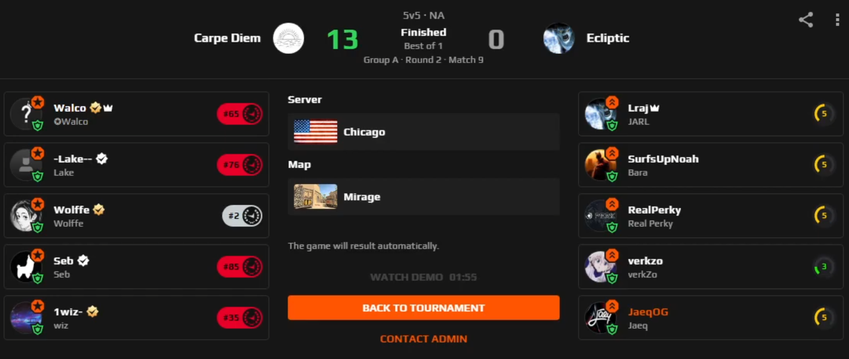Image resolution: width=849 pixels, height=359 pixels.
Task: Click the share icon
Action: pos(806,20)
